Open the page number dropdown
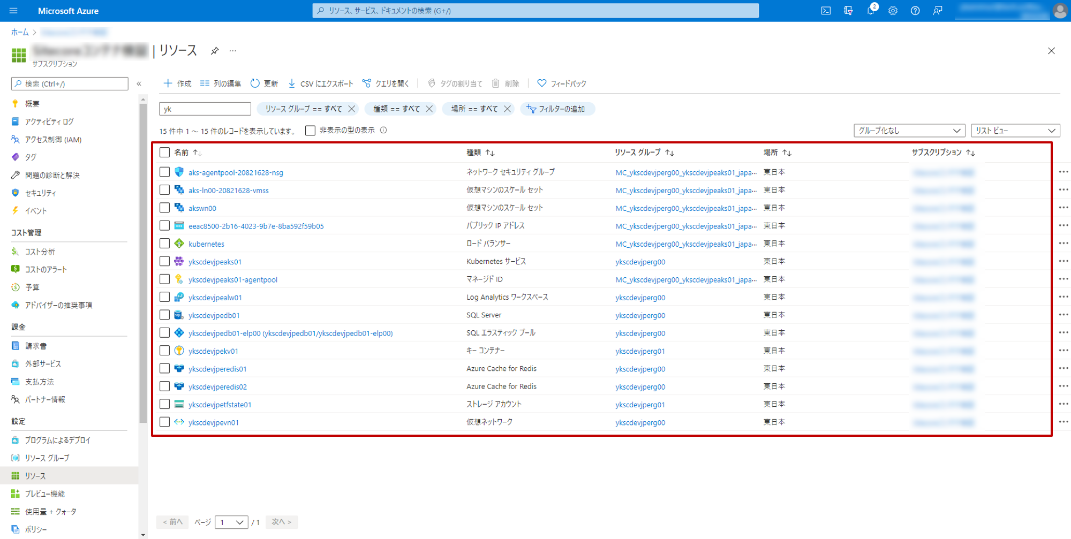1071x539 pixels. pos(231,522)
